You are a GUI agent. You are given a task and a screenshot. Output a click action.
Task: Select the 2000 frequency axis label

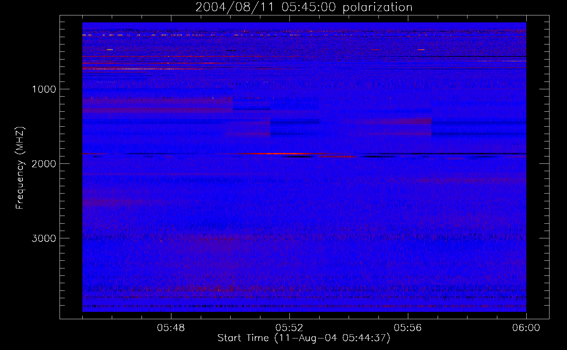coord(44,164)
